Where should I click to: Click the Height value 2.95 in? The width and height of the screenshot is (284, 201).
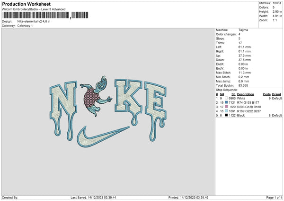277,11
